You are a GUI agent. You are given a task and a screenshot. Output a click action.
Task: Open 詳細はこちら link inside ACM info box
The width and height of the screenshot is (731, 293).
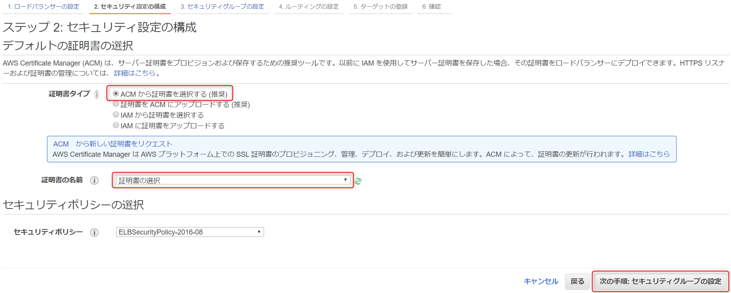(649, 154)
